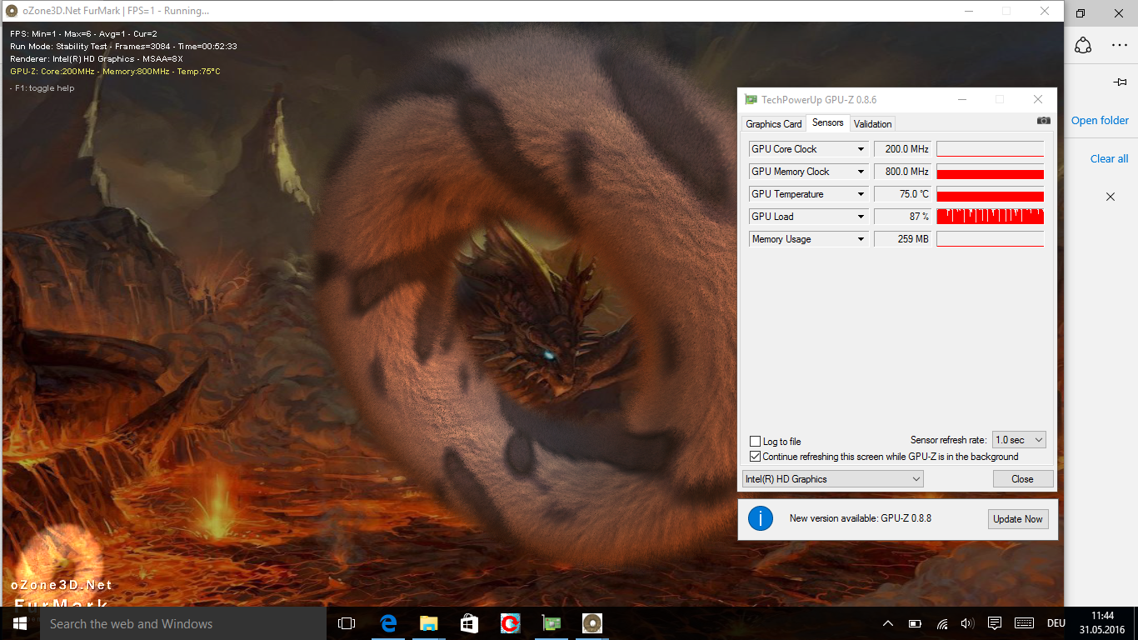
Task: Open Task View from the taskbar
Action: pos(347,623)
